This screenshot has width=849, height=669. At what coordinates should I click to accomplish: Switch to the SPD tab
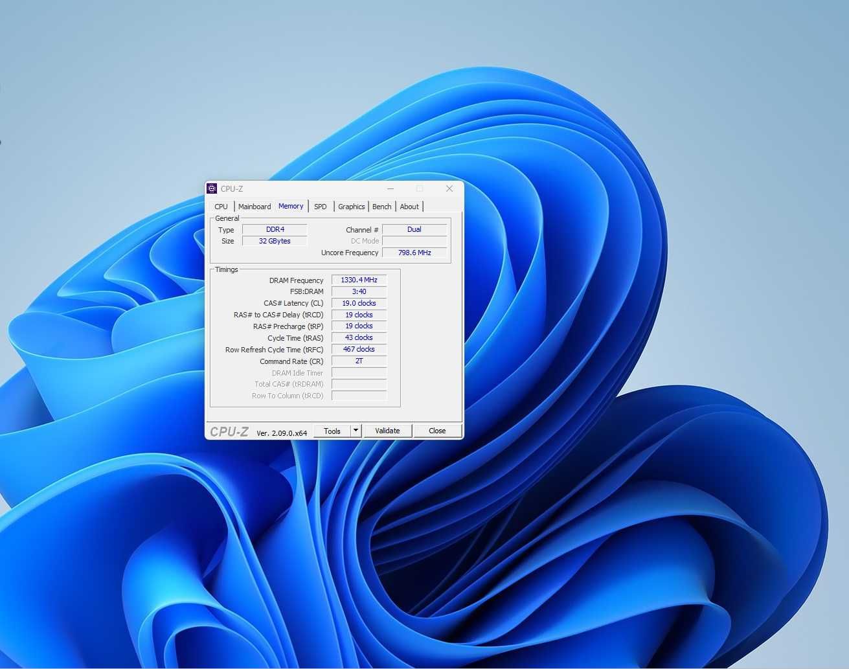pos(321,207)
